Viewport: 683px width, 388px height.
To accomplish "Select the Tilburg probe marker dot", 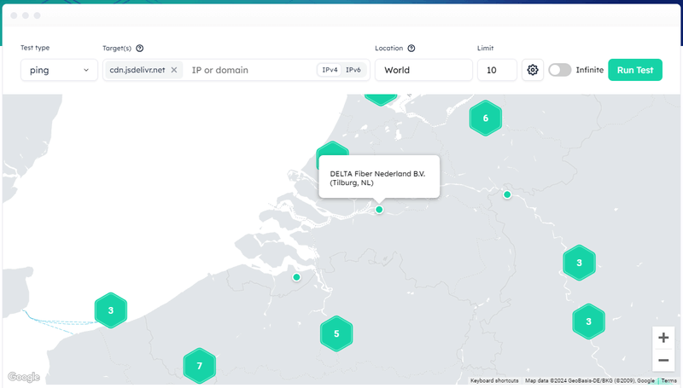I will pos(379,209).
